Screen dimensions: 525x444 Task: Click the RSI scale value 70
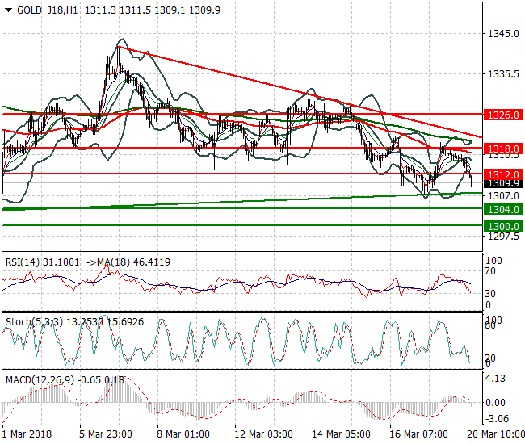click(x=490, y=271)
